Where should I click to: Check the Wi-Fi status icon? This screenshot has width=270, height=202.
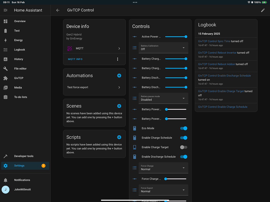[249, 2]
